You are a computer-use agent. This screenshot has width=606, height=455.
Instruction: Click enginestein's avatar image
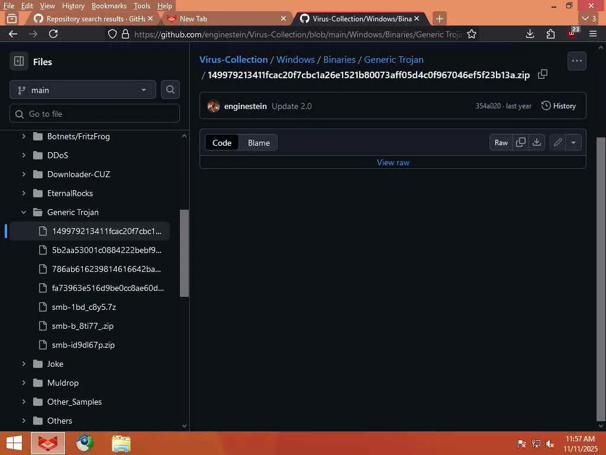click(214, 106)
